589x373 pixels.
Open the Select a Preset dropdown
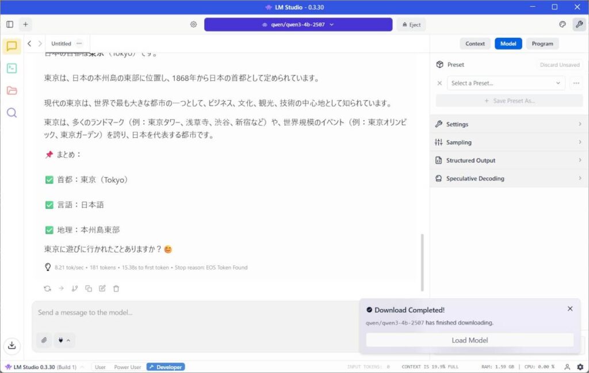pos(506,83)
